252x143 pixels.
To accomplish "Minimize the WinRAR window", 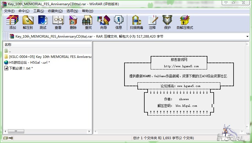I will (226, 2).
